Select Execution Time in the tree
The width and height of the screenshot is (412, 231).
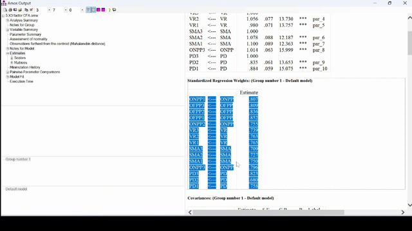(21, 81)
